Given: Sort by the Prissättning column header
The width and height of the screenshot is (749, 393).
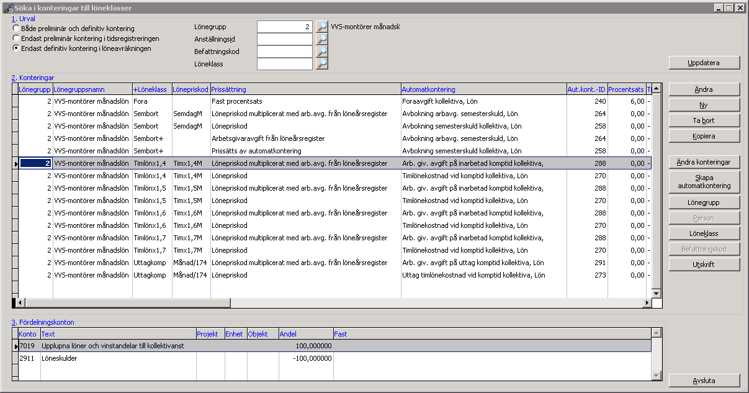Looking at the screenshot, I should 306,89.
